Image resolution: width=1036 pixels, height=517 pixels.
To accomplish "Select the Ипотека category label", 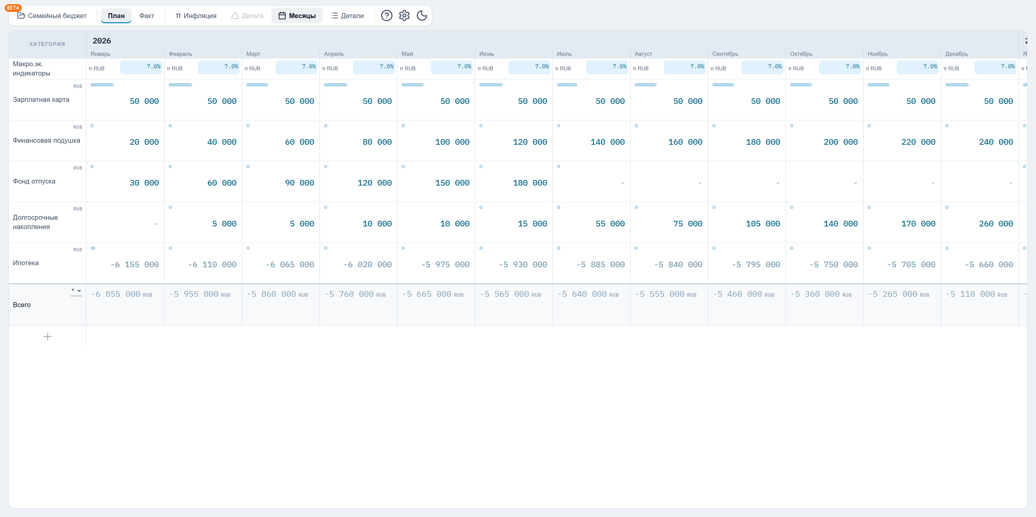I will pos(26,263).
